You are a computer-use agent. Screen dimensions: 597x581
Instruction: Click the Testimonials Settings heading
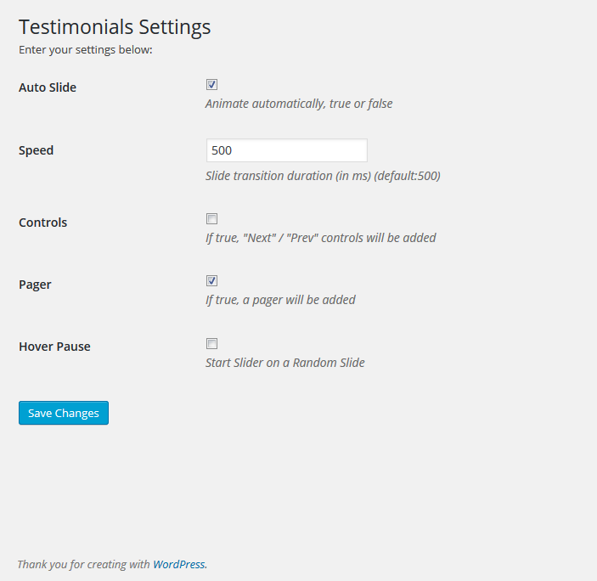(115, 27)
